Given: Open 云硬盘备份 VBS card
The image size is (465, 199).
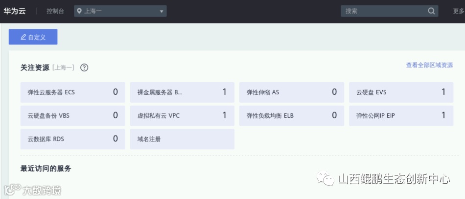Looking at the screenshot, I should pyautogui.click(x=72, y=116).
